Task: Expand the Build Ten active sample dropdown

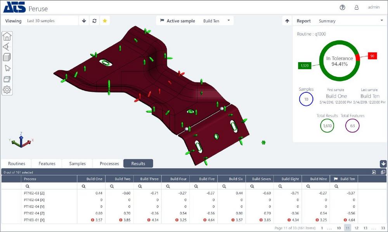Action: (x=217, y=21)
